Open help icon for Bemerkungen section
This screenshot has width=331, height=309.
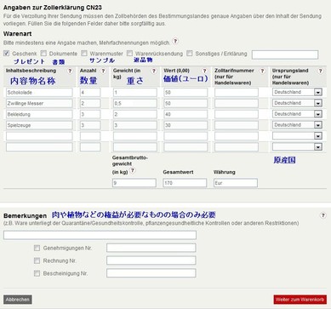coord(322,215)
